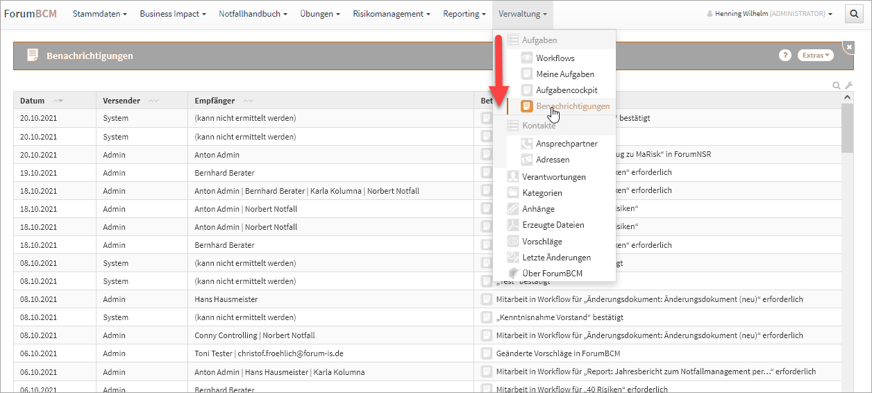872x393 pixels.
Task: Click the search magnifier button in navbar
Action: (853, 14)
